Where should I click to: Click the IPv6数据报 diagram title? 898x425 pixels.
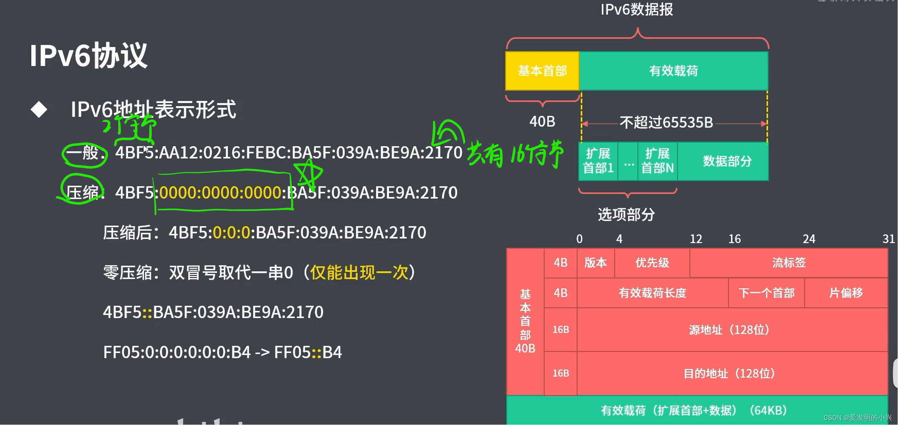point(637,10)
